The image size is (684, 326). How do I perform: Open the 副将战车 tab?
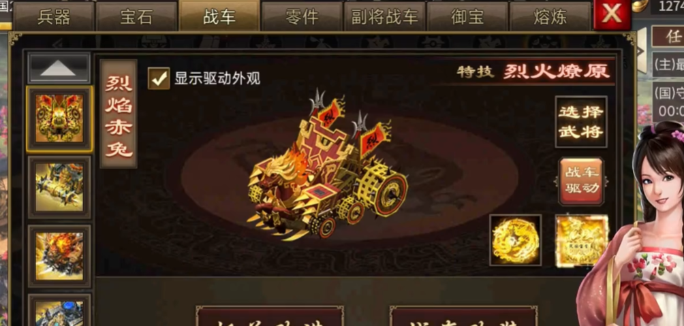385,17
